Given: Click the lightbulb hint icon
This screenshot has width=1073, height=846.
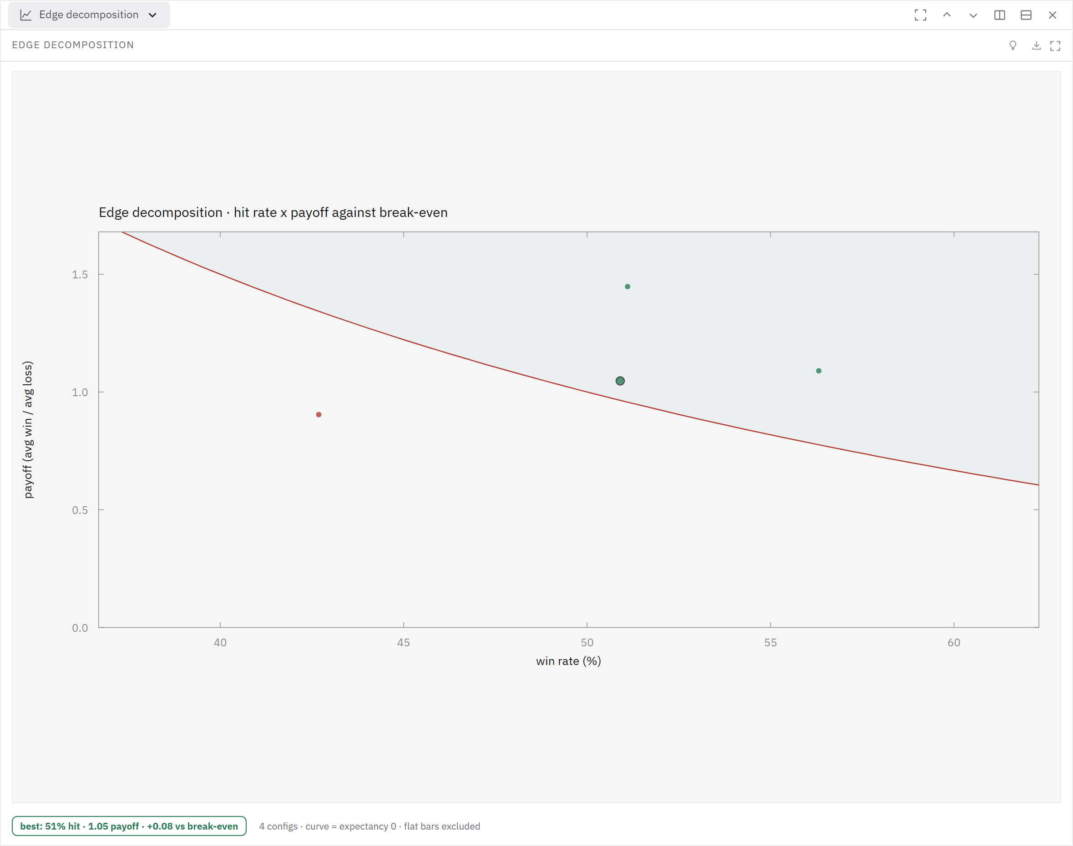Looking at the screenshot, I should [1013, 45].
